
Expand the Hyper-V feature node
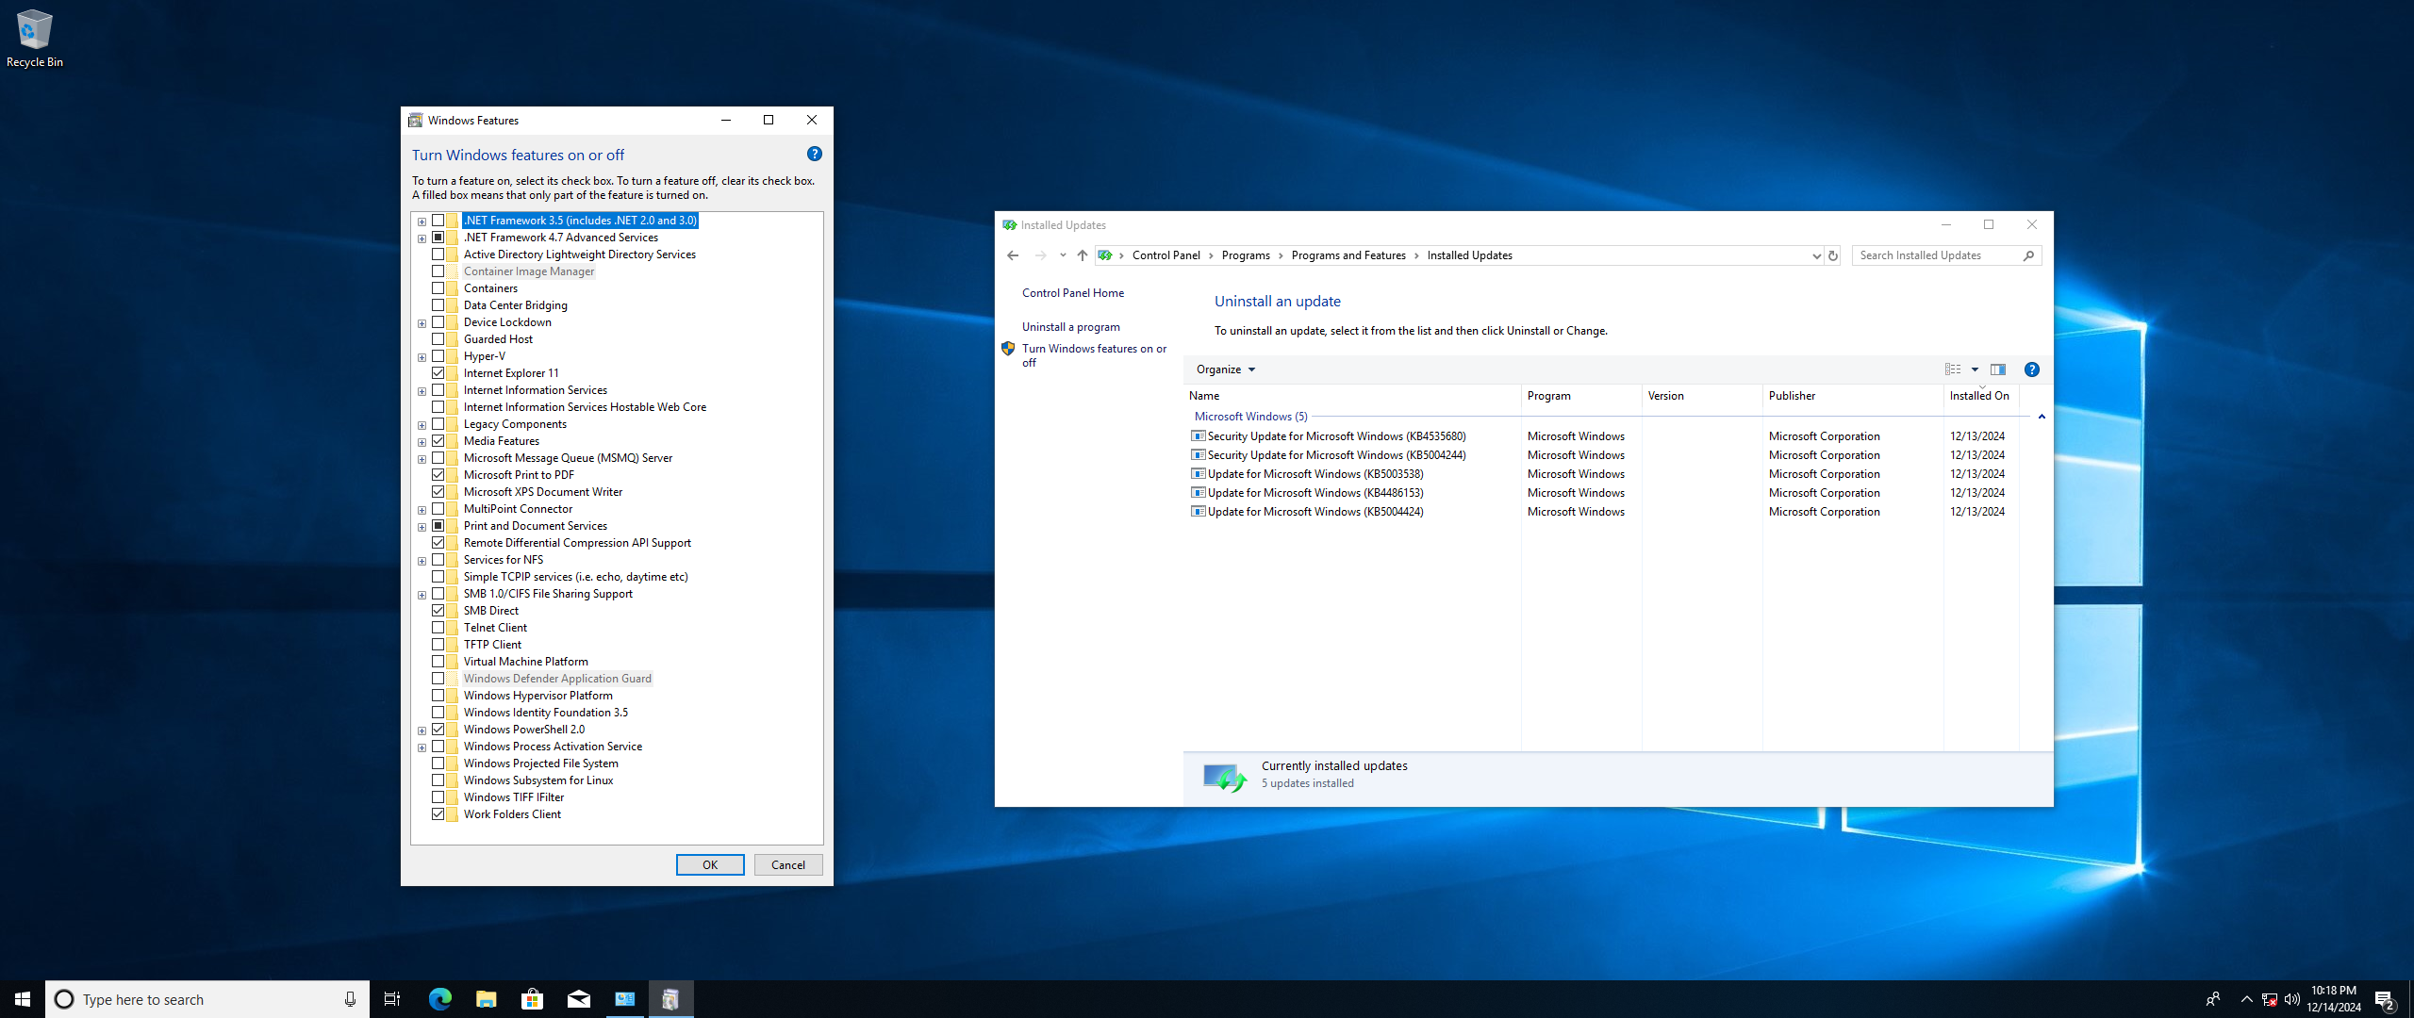(x=422, y=357)
